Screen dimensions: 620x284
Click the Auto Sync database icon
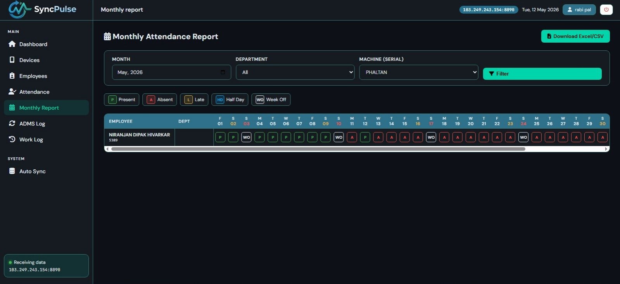pyautogui.click(x=12, y=171)
